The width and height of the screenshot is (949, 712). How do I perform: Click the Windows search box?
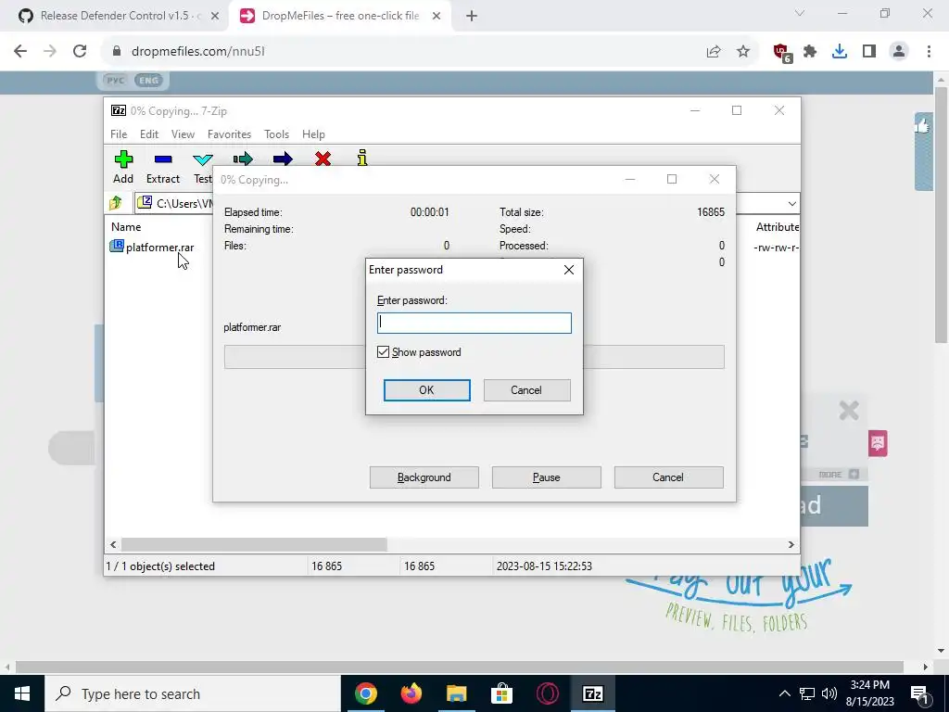(193, 693)
